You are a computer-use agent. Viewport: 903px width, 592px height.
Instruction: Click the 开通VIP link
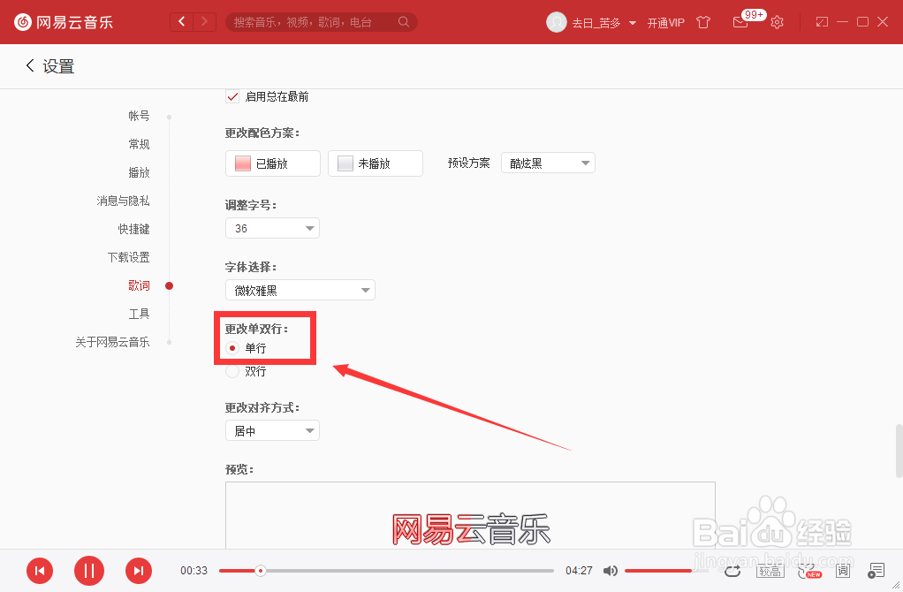pos(665,22)
